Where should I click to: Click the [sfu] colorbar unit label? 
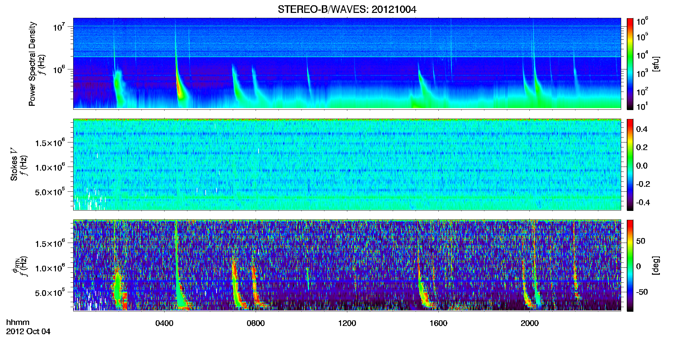pyautogui.click(x=656, y=64)
